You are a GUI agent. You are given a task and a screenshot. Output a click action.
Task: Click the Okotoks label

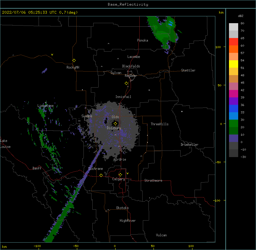(x=122, y=208)
